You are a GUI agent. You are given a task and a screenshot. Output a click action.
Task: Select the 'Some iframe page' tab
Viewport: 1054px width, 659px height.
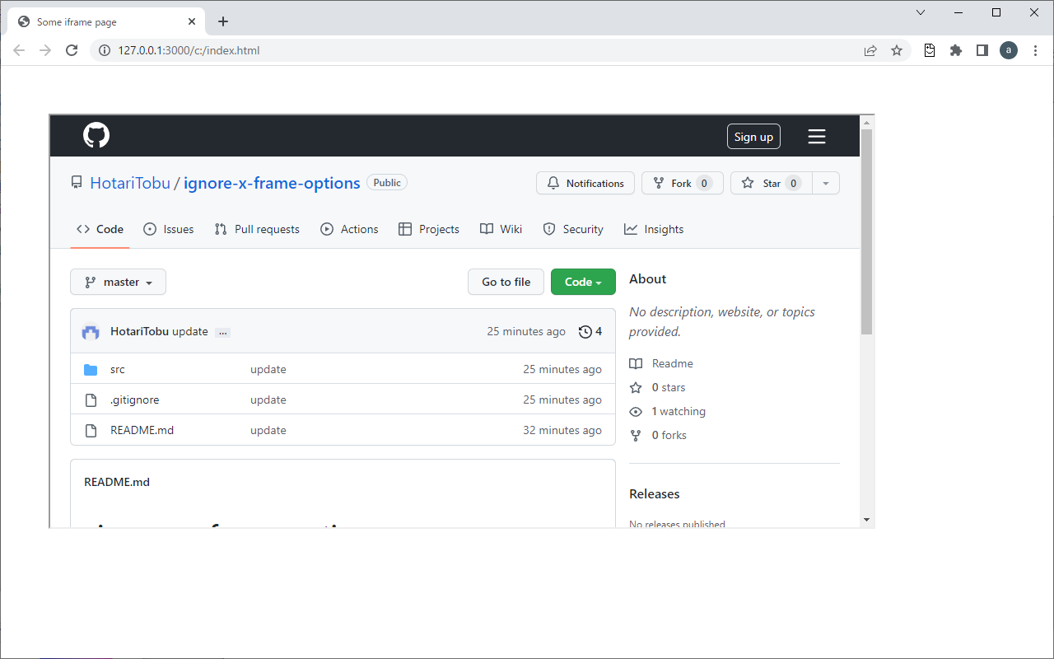(x=105, y=22)
